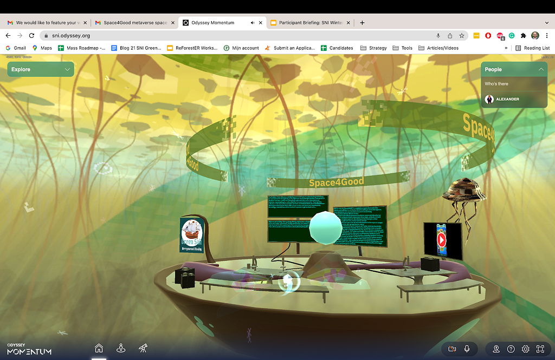
Task: Open the Submit an Applica... bookmark
Action: [x=290, y=48]
